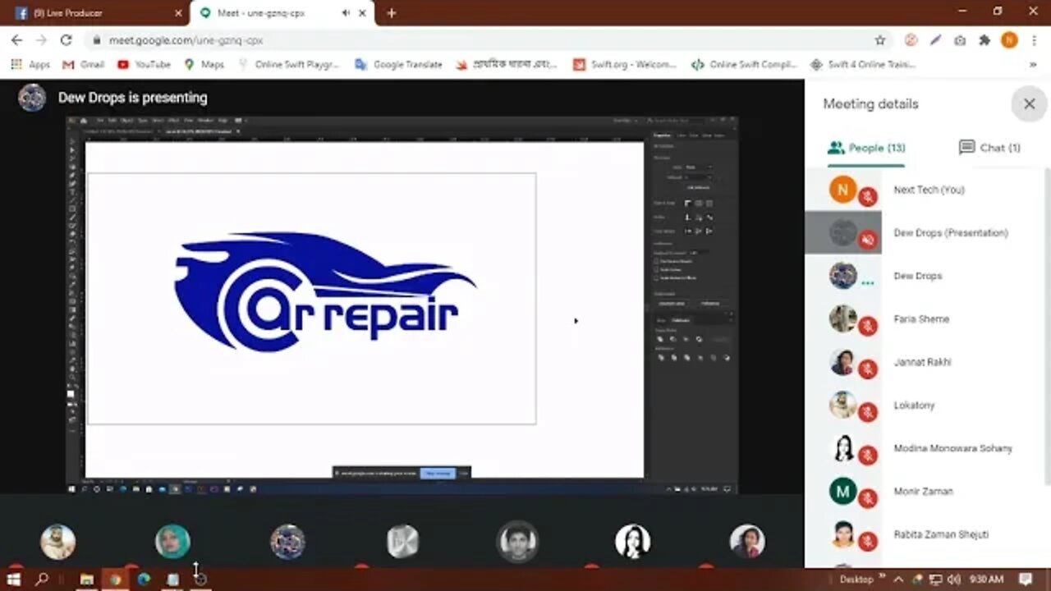Open Windows search from the taskbar
Image resolution: width=1051 pixels, height=591 pixels.
click(x=42, y=579)
